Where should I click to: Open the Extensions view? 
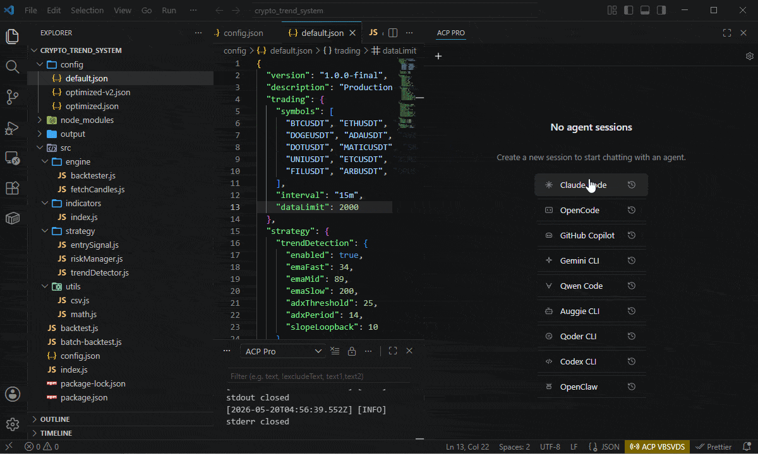pyautogui.click(x=12, y=188)
